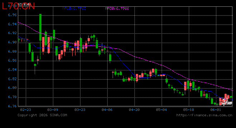Click the 05-18 date label
Viewport: 236px width, 128px height.
188,110
